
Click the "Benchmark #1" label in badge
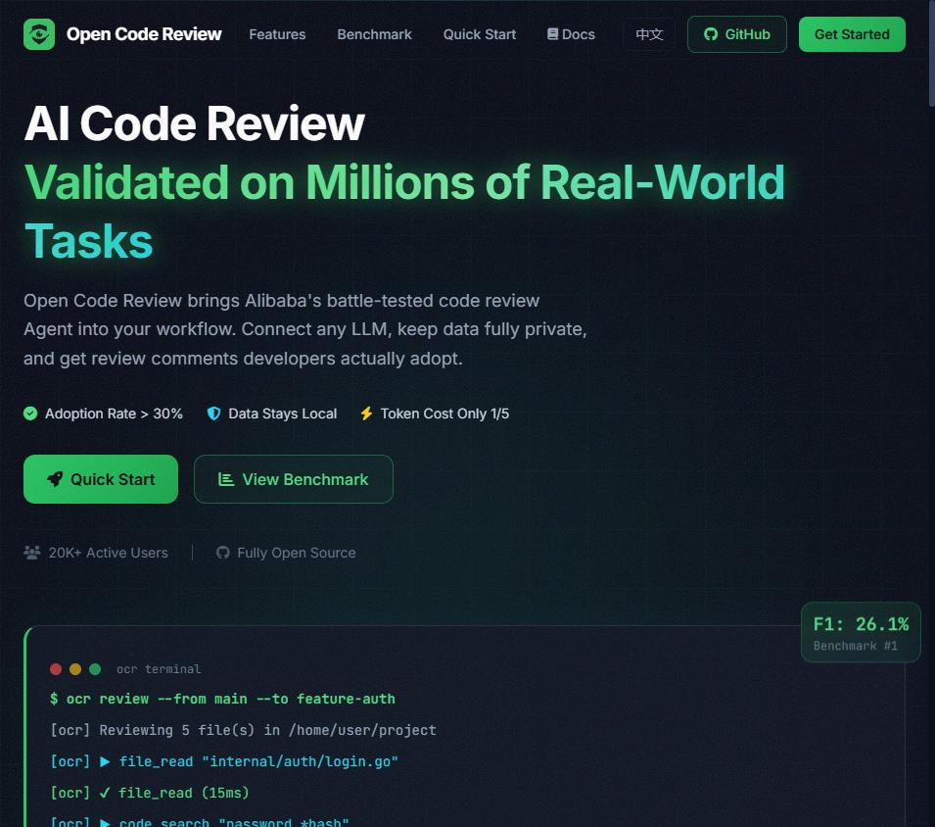(855, 646)
